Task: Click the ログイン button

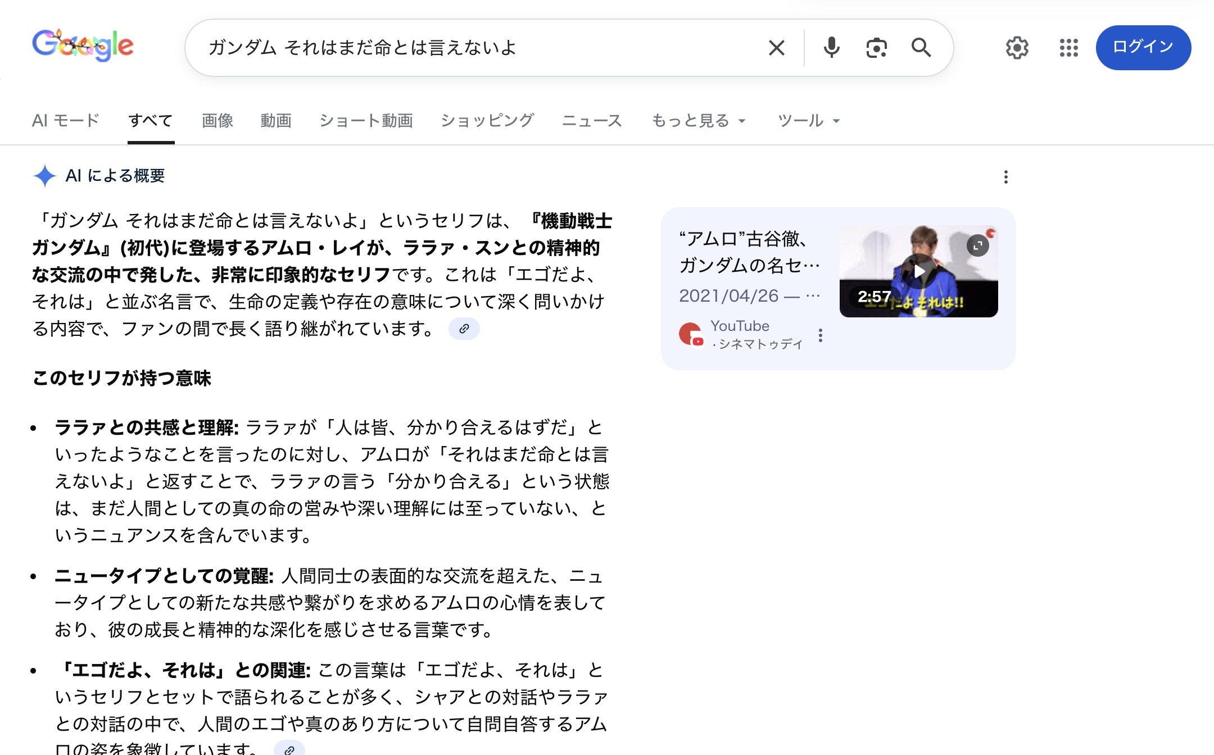Action: coord(1143,47)
